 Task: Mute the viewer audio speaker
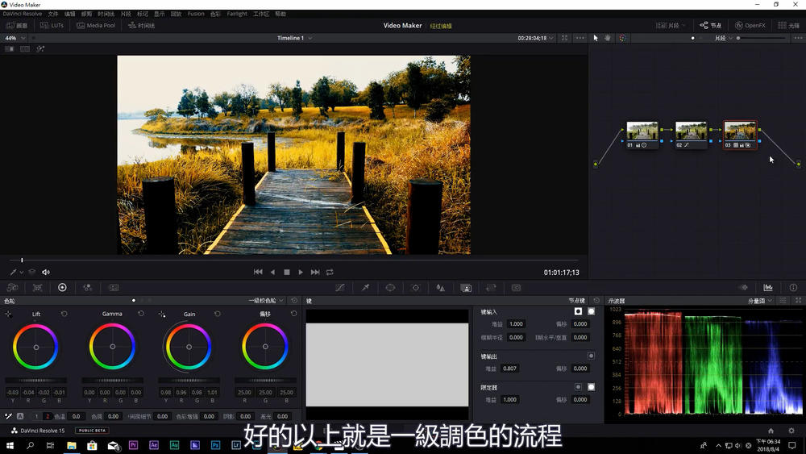pos(46,273)
